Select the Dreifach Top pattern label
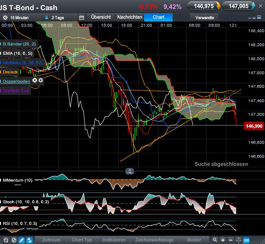The width and height of the screenshot is (265, 244). point(16,91)
